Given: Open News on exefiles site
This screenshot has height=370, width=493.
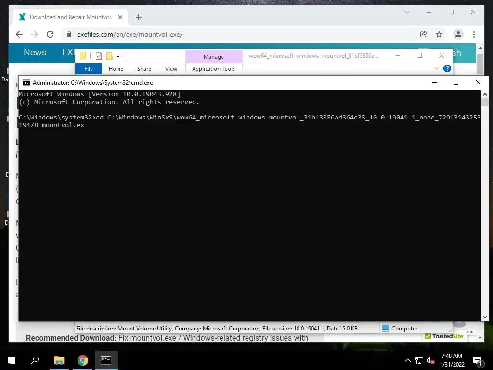Looking at the screenshot, I should click(35, 52).
